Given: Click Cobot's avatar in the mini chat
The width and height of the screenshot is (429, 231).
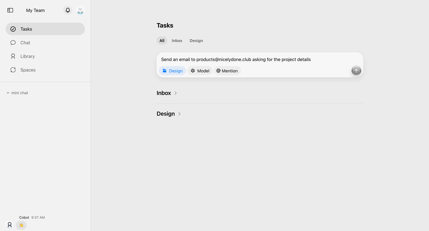Looking at the screenshot, I should (10, 225).
